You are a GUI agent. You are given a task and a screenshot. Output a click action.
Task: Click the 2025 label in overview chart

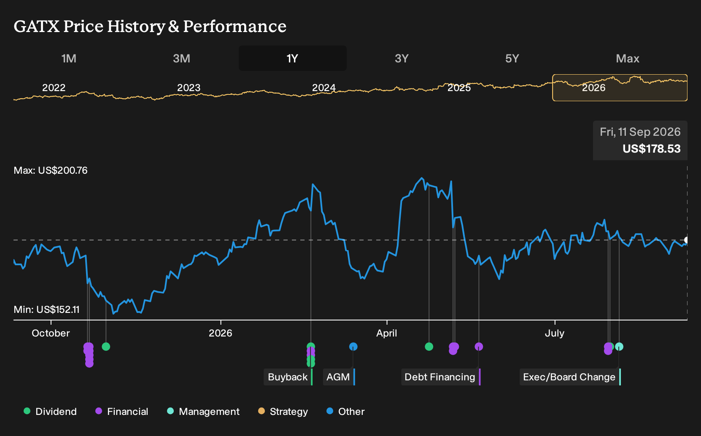coord(459,88)
